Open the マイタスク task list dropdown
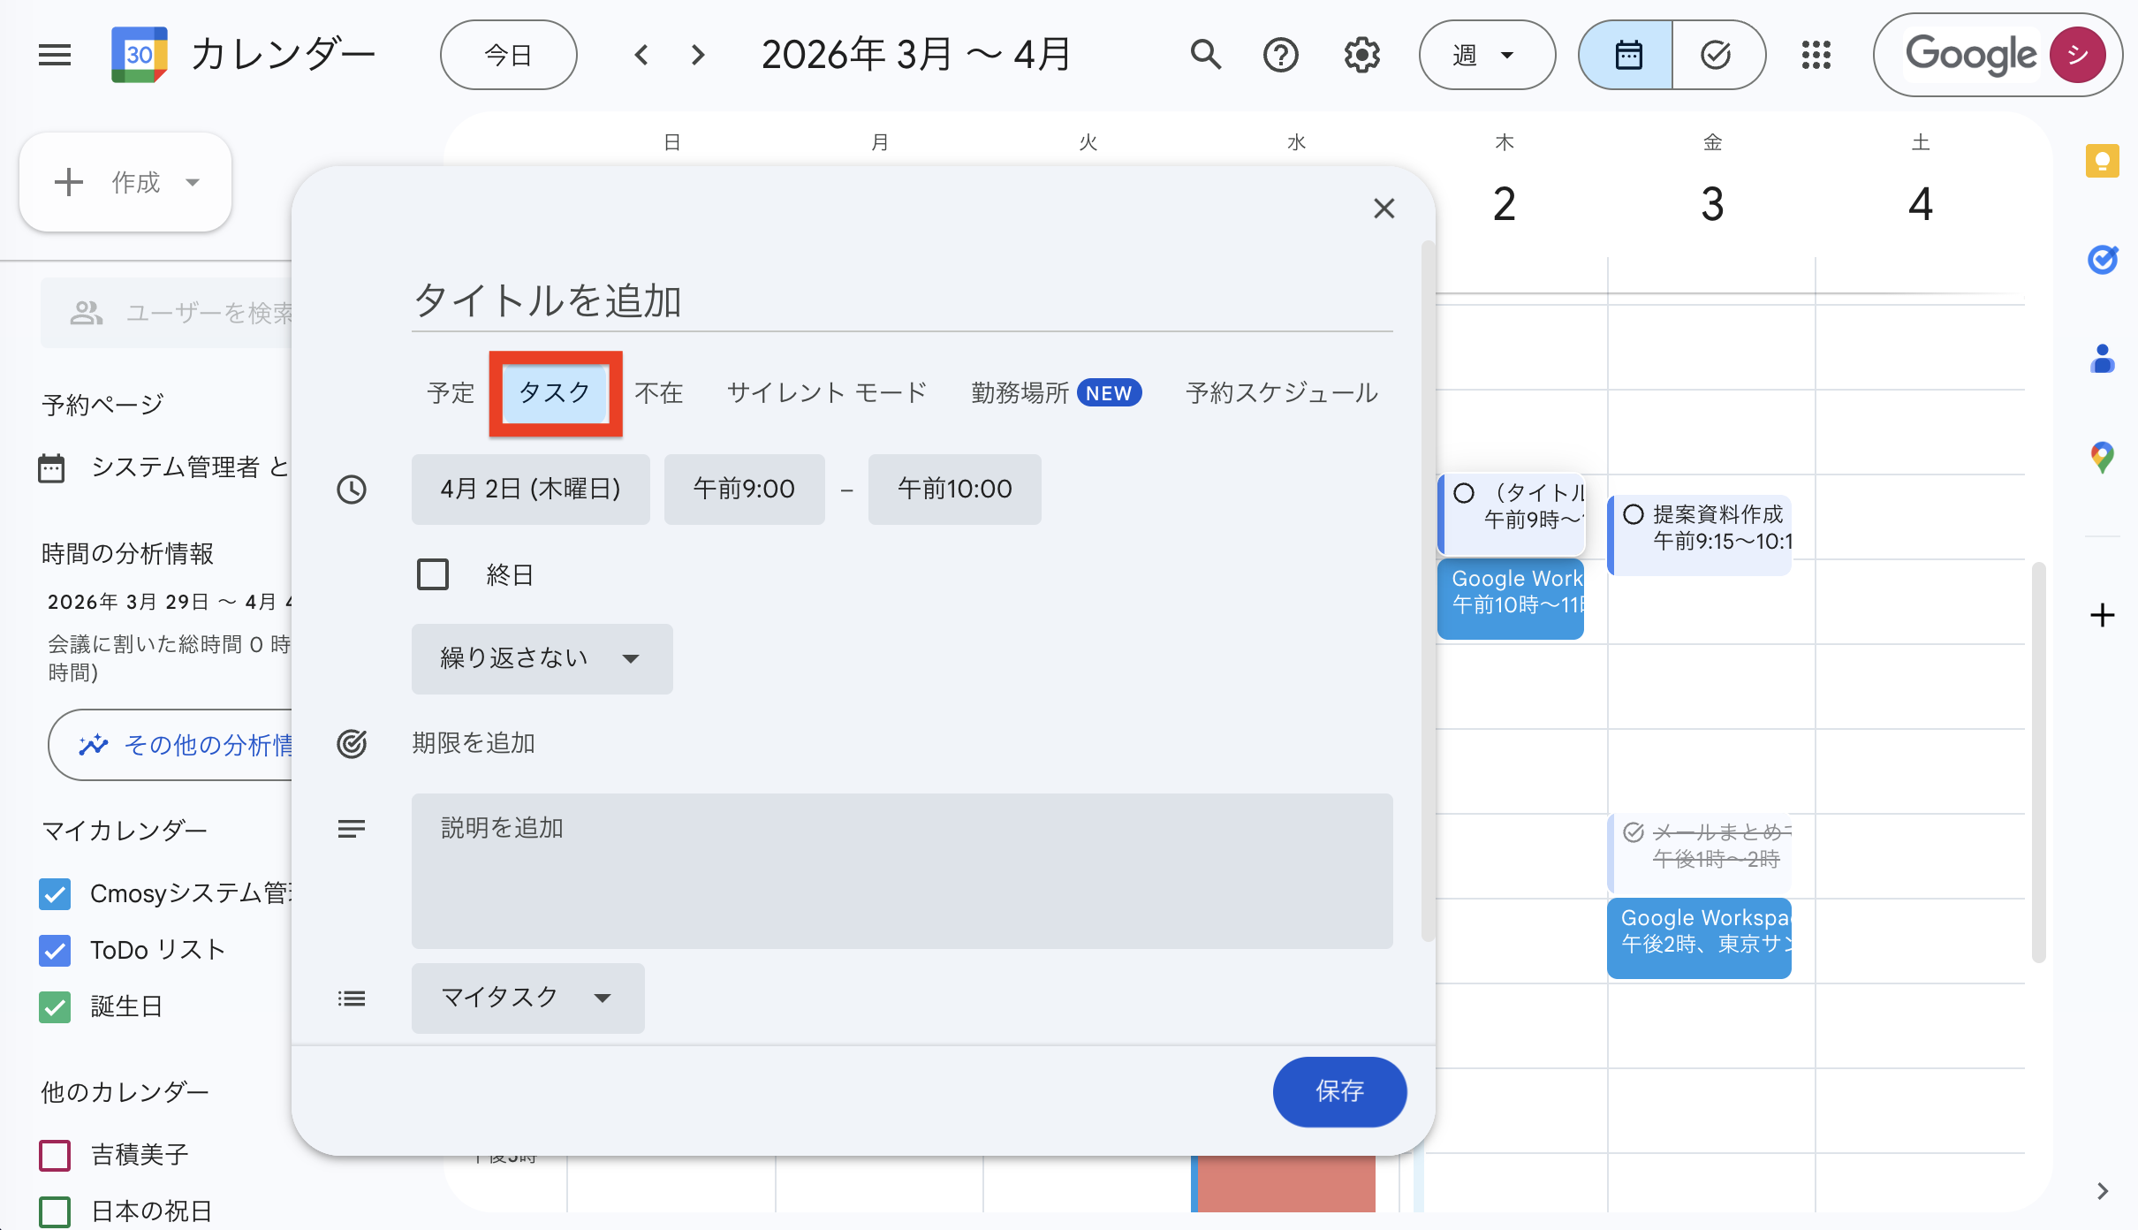This screenshot has width=2138, height=1230. [x=527, y=998]
